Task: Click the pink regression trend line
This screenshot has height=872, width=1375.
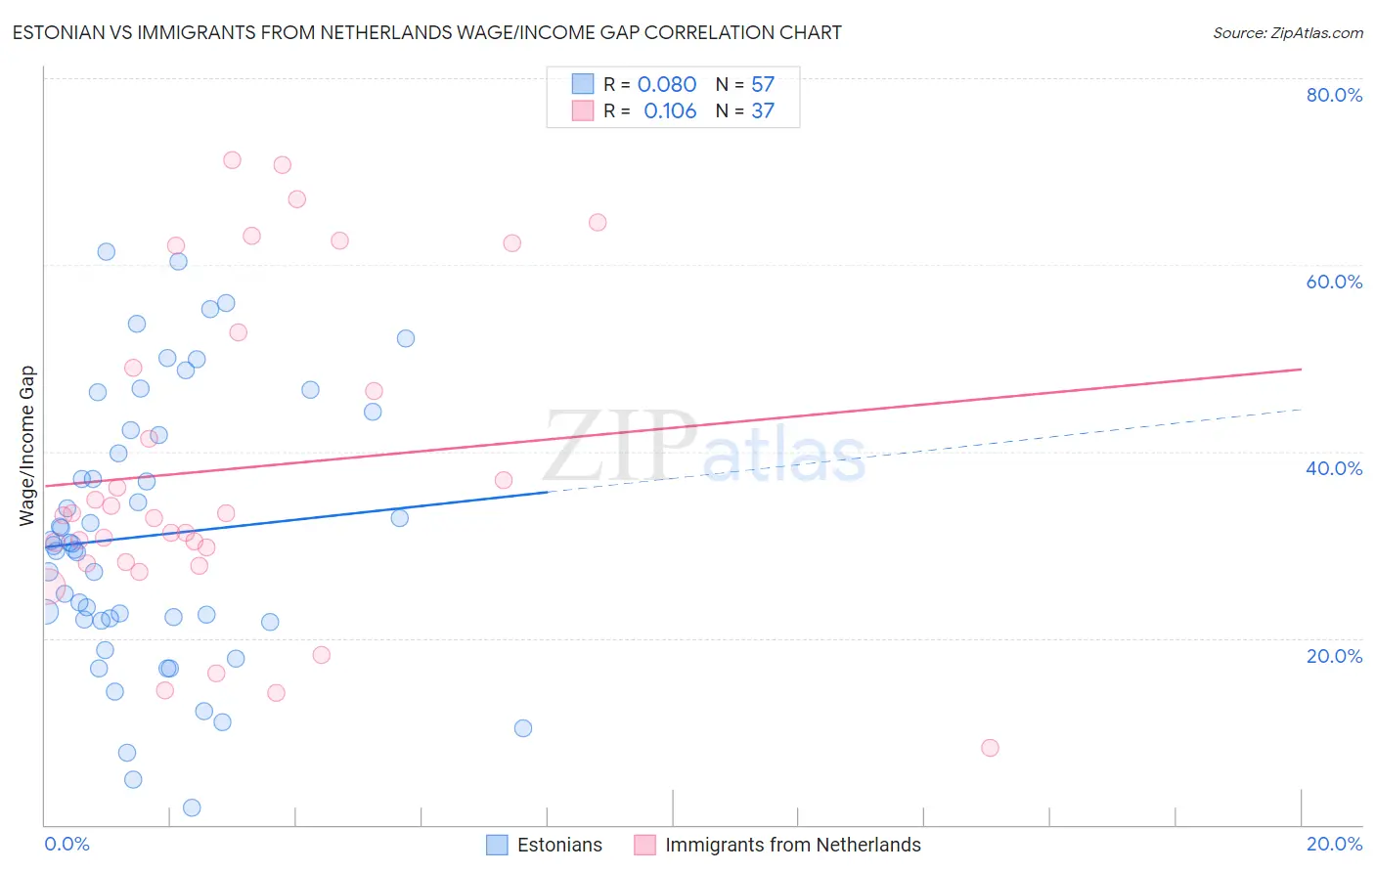Action: (x=673, y=427)
